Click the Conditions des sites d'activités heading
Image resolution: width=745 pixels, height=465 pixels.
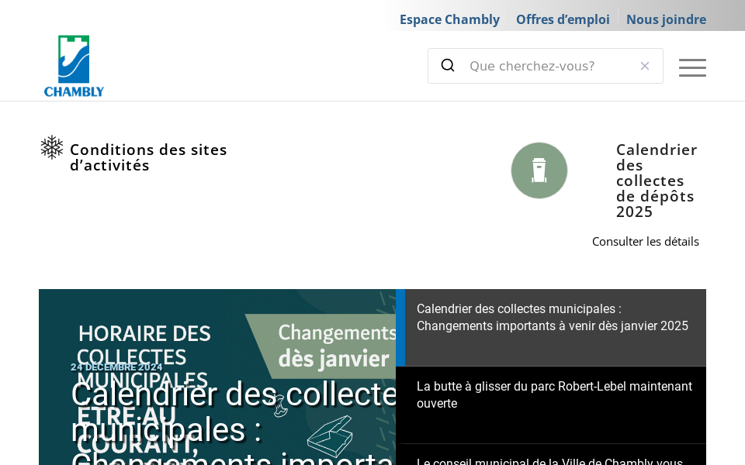pos(148,157)
